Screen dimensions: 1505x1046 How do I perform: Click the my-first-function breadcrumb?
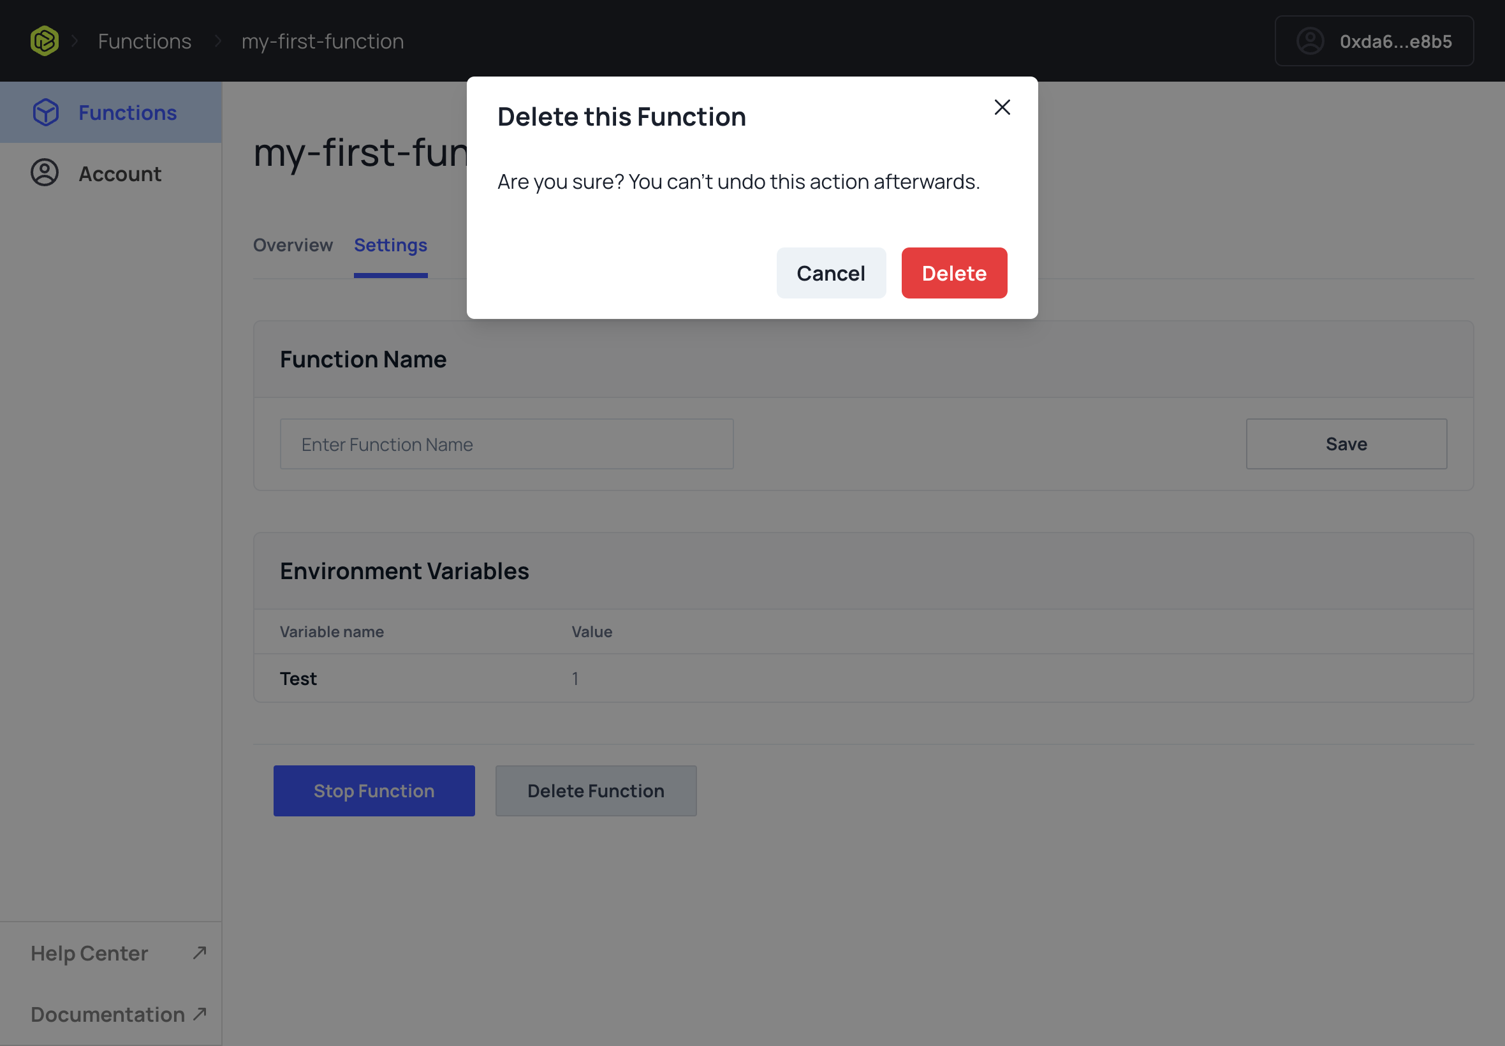click(x=322, y=41)
